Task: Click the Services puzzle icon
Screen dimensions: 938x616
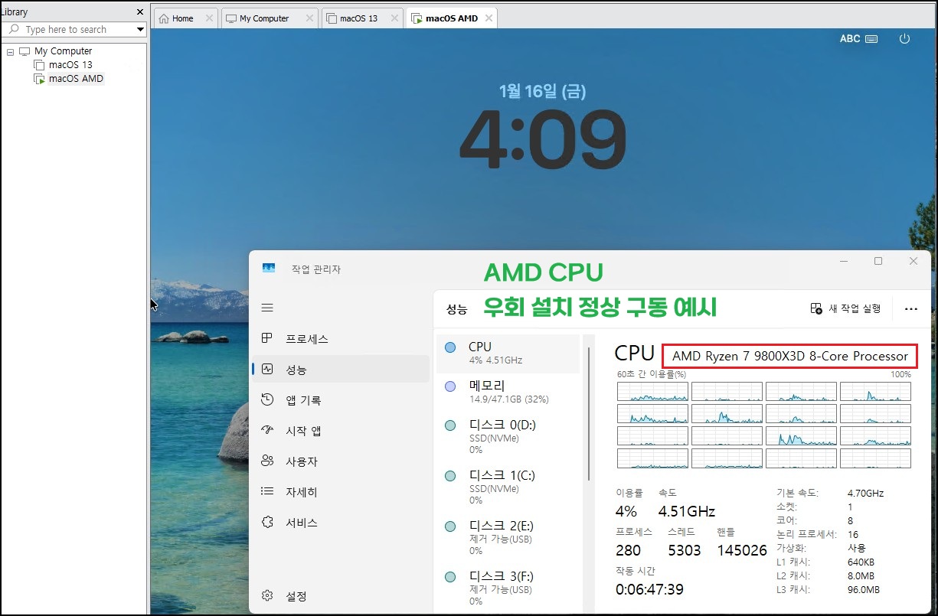Action: [x=267, y=522]
